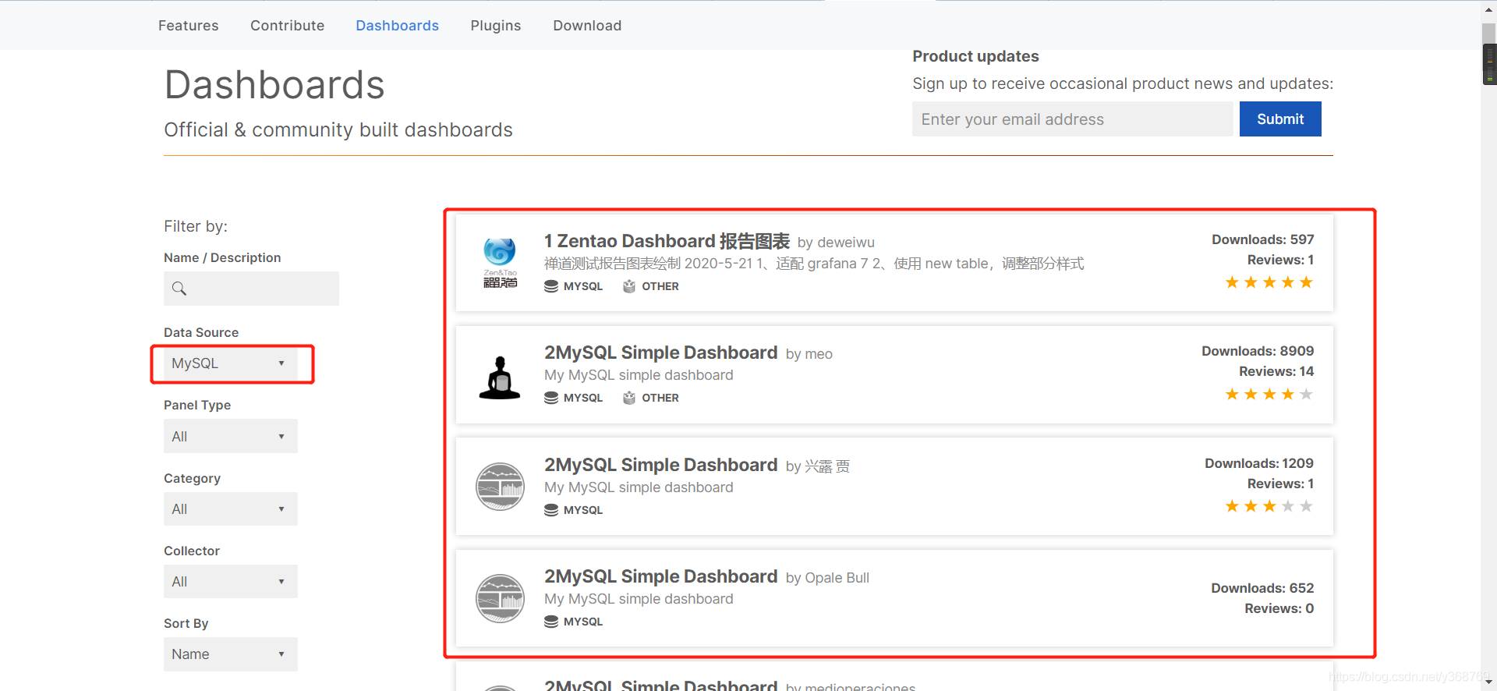
Task: Open 2MySQL Simple Dashboard by meo
Action: pyautogui.click(x=660, y=353)
